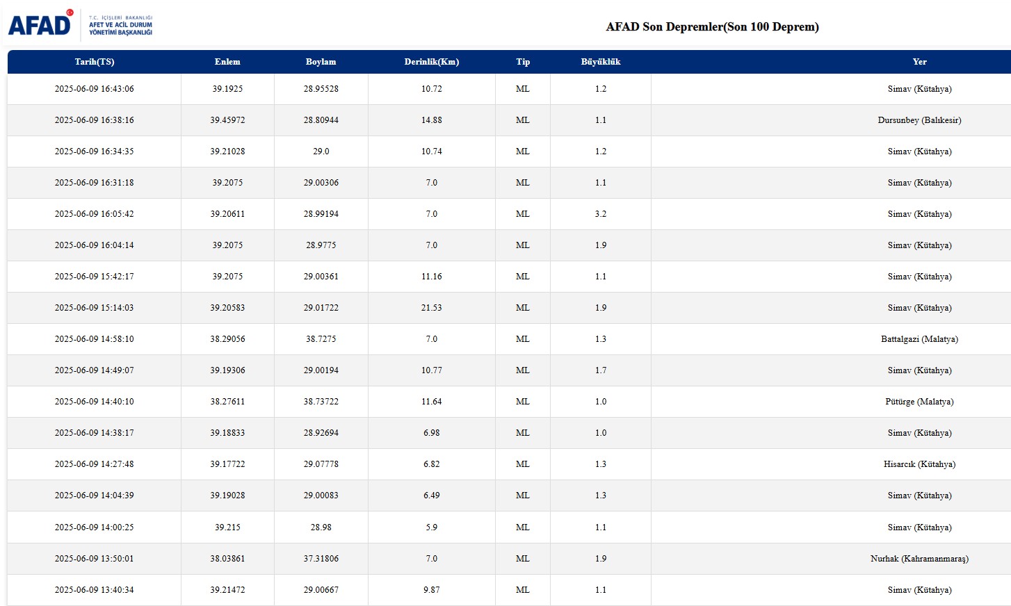
Task: Click the Tarih(TS) column header
Action: (x=95, y=62)
